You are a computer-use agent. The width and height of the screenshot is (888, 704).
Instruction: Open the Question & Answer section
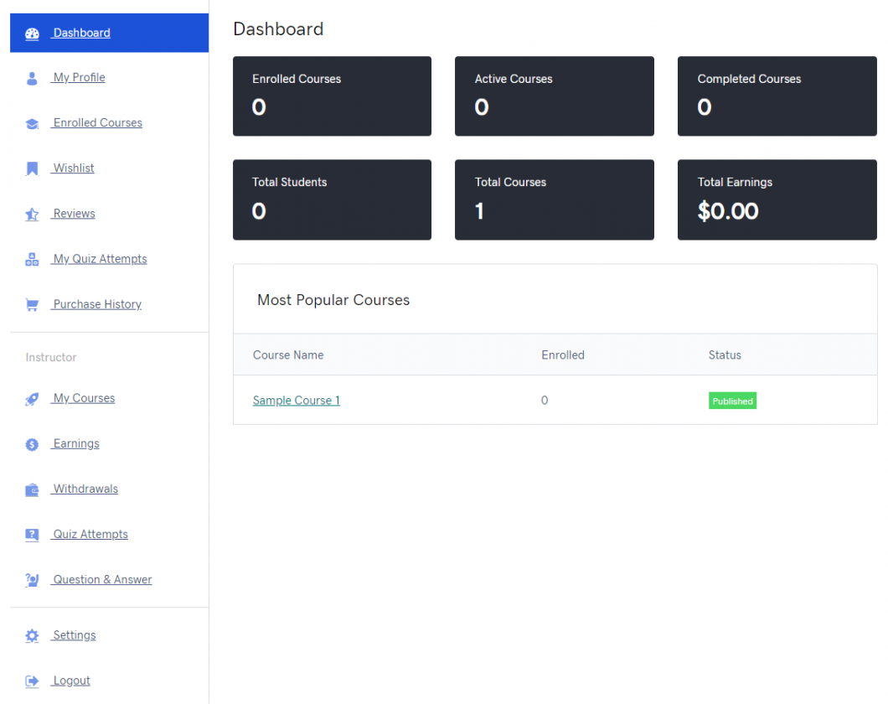point(101,579)
